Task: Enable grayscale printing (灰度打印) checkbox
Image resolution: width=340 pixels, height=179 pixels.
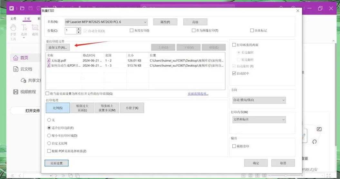Action: 131,31
